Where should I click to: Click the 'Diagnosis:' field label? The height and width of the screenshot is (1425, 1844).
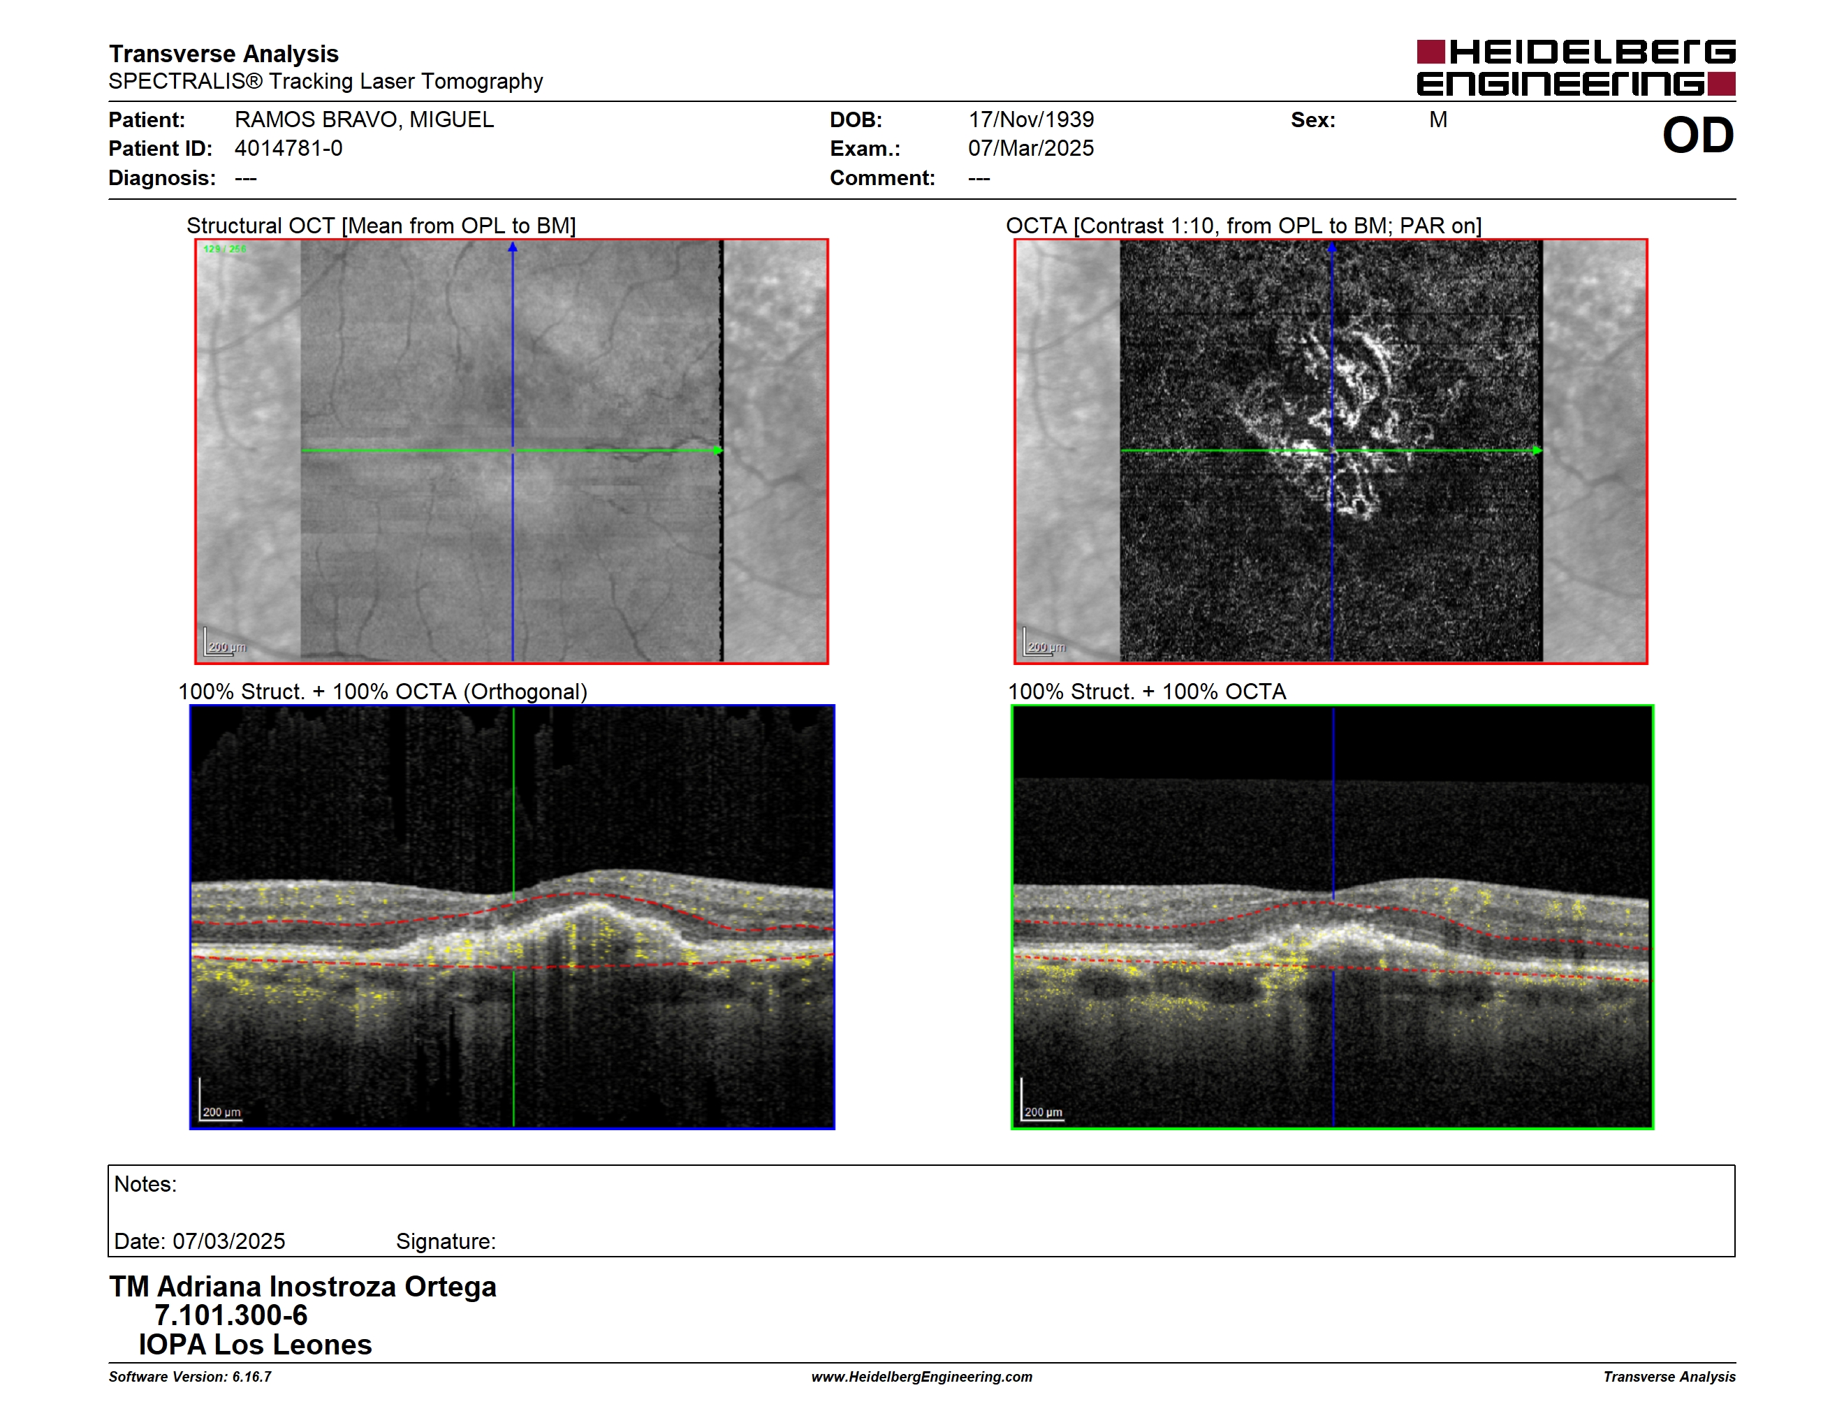click(x=162, y=178)
